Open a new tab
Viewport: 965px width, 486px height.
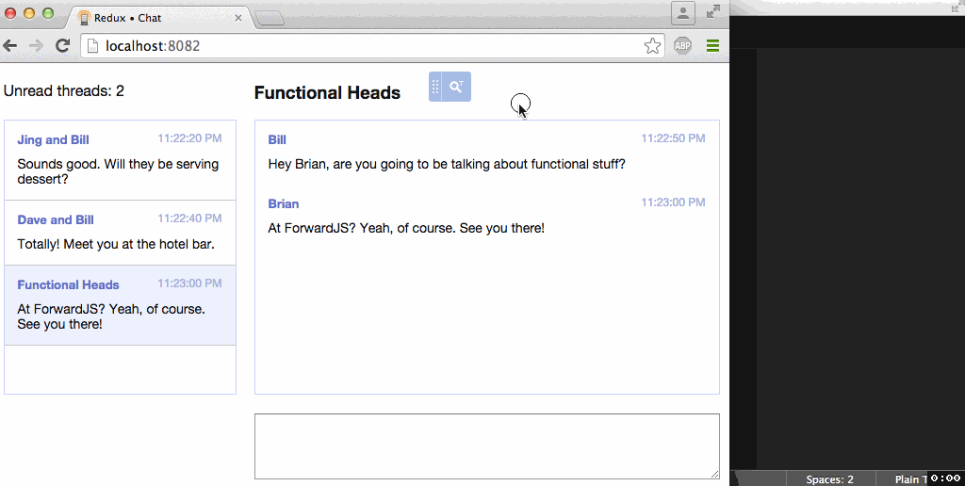269,19
